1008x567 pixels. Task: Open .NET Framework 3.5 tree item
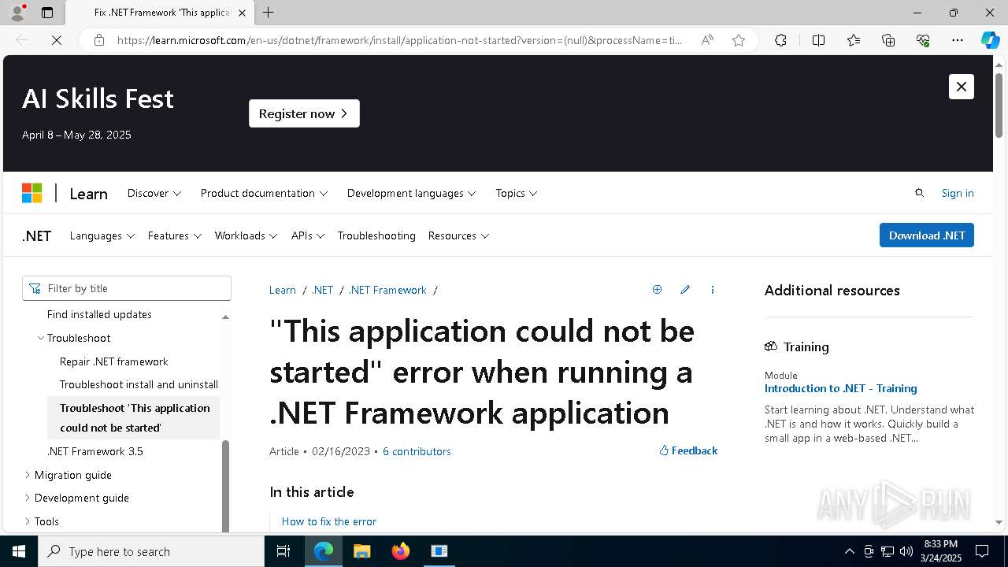pyautogui.click(x=95, y=451)
